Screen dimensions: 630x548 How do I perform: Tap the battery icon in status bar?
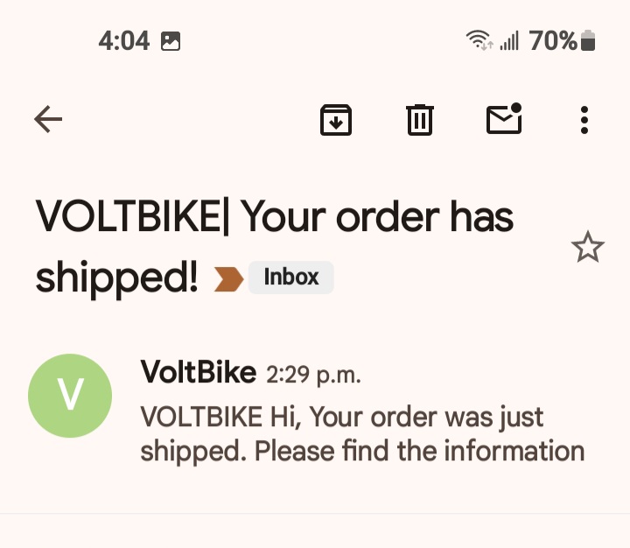pos(588,40)
